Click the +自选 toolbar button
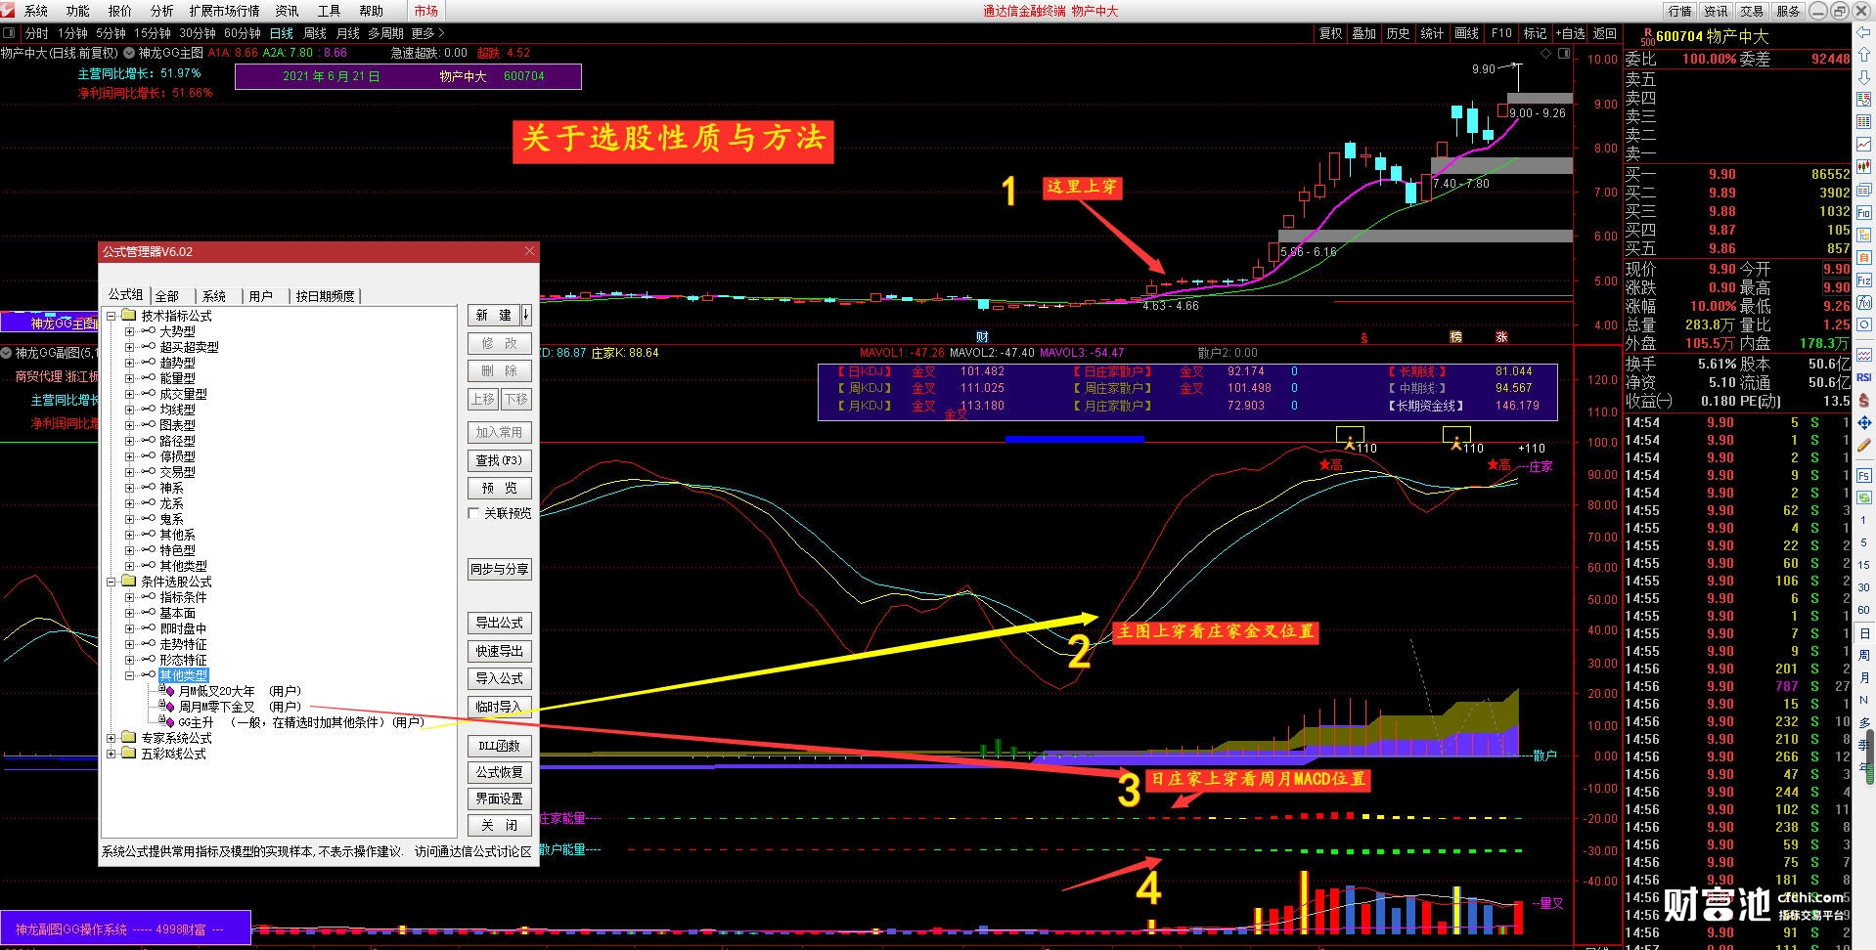This screenshot has height=950, width=1876. point(1570,33)
